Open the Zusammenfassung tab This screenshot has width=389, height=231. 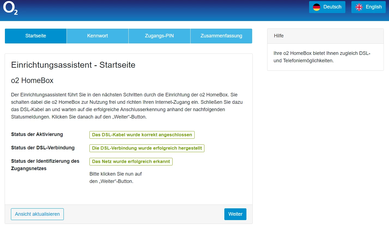click(221, 36)
